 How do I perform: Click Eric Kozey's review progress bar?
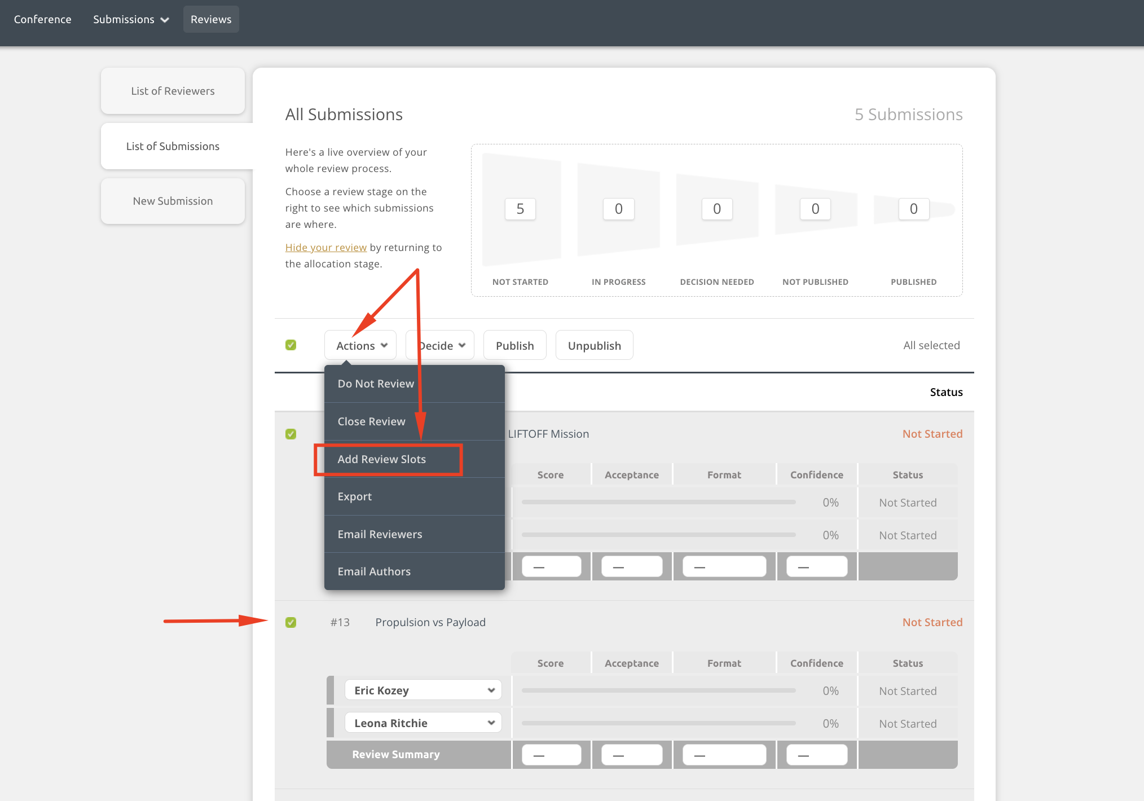coord(658,690)
